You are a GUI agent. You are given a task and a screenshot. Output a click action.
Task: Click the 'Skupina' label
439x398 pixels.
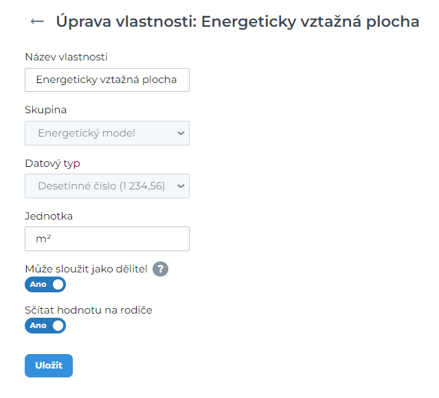(46, 110)
